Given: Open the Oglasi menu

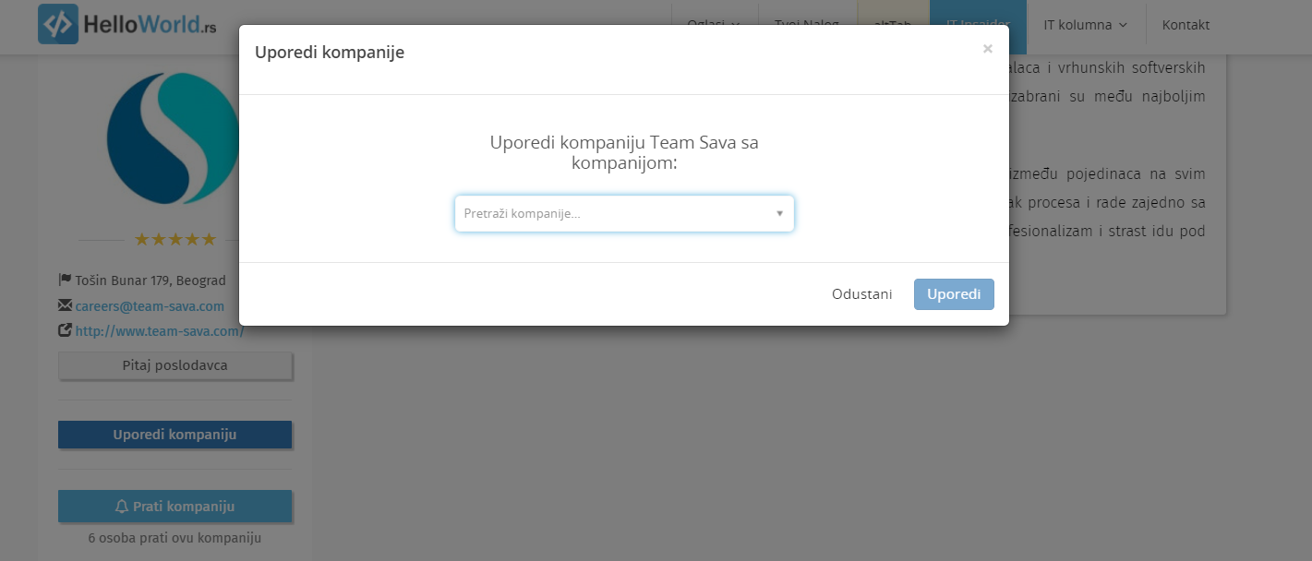Looking at the screenshot, I should pos(714,25).
